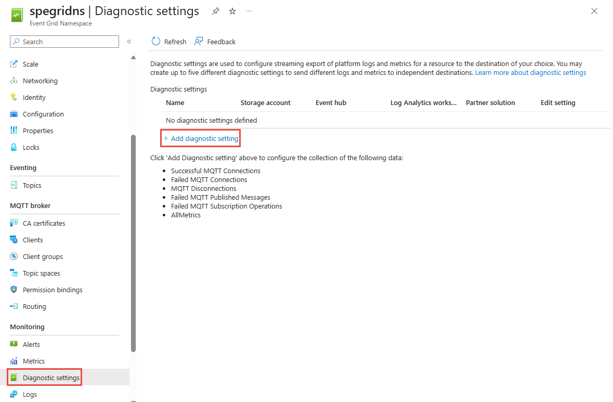Click the sidebar vertical scrollbar thumb
This screenshot has width=613, height=402.
pyautogui.click(x=133, y=243)
